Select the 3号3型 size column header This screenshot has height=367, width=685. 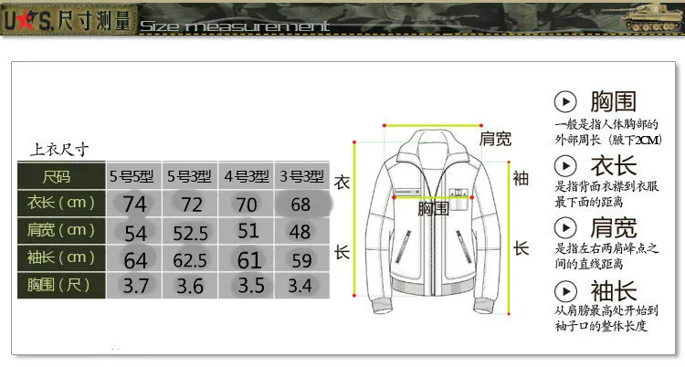[302, 176]
